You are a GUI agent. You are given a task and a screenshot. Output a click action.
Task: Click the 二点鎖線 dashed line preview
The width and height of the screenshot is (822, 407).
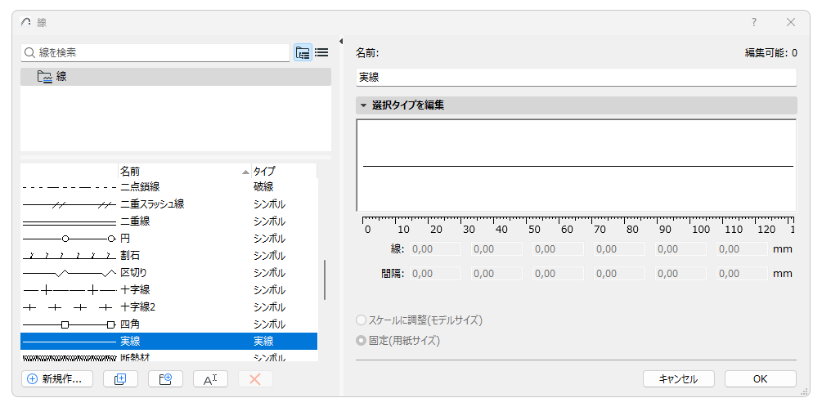[x=70, y=187]
